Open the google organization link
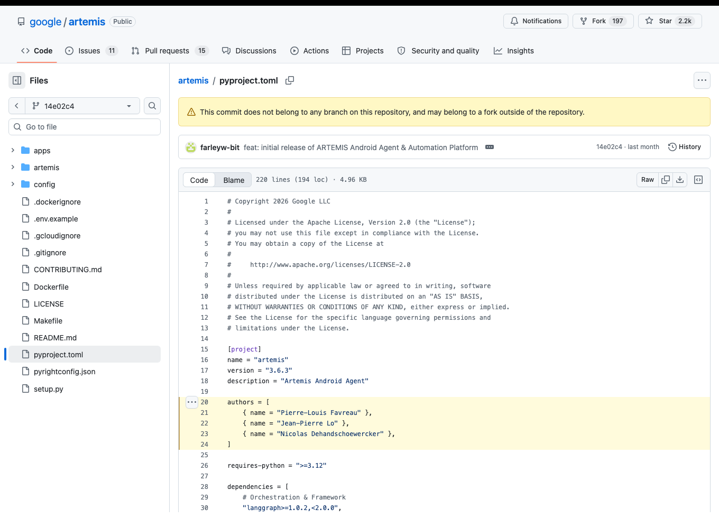The width and height of the screenshot is (719, 518). [45, 22]
